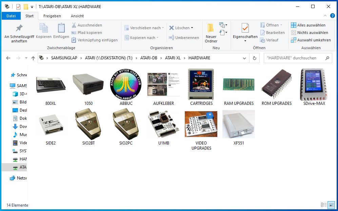Select Netzwerk in navigation pane
The image size is (338, 211).
click(19, 178)
